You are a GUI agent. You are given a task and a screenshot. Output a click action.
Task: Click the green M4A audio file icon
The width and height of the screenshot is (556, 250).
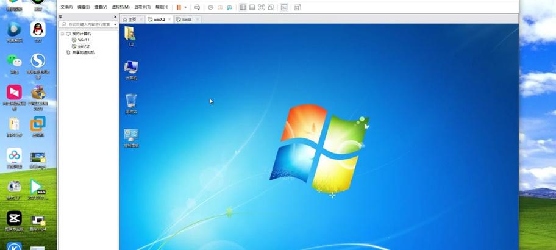(x=37, y=187)
